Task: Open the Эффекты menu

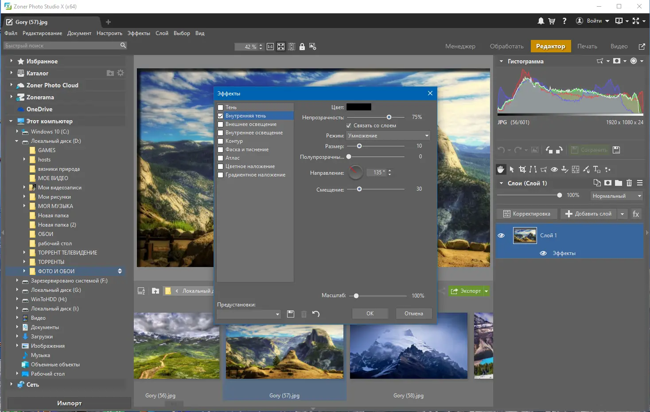Action: coord(139,33)
